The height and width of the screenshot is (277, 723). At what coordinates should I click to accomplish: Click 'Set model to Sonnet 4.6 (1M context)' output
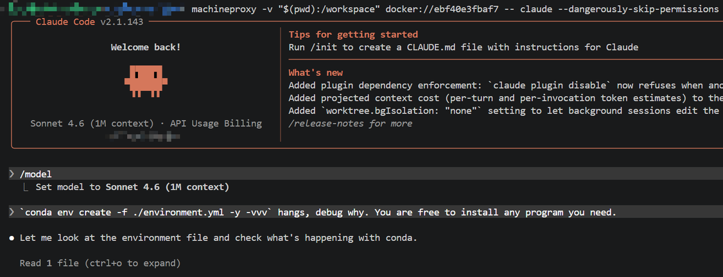132,187
